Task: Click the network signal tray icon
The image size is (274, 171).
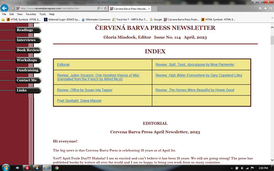Action: click(247, 168)
